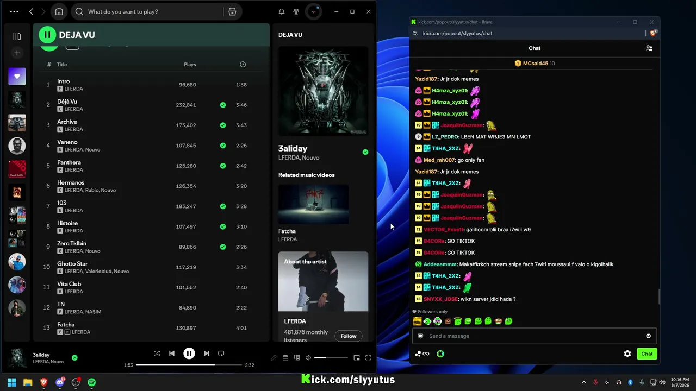This screenshot has height=391, width=696.
Task: Open the Spotify three-dot menu
Action: pyautogui.click(x=14, y=11)
